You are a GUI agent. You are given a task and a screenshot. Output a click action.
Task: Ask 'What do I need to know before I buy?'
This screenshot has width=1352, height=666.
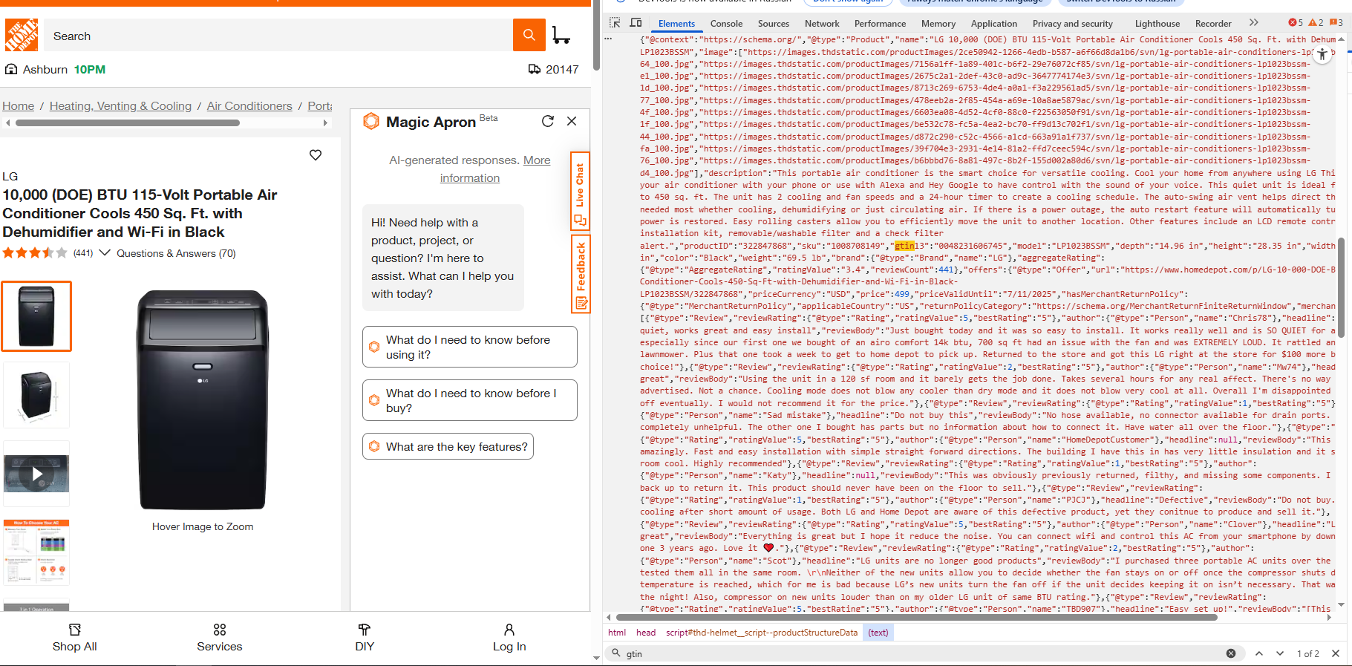click(x=470, y=400)
